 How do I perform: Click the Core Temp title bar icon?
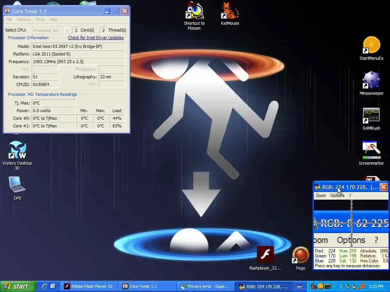8,11
